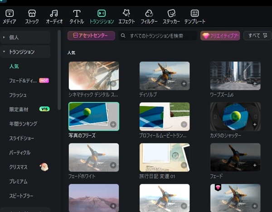Select the フィルター (Filter) icon

pyautogui.click(x=149, y=14)
